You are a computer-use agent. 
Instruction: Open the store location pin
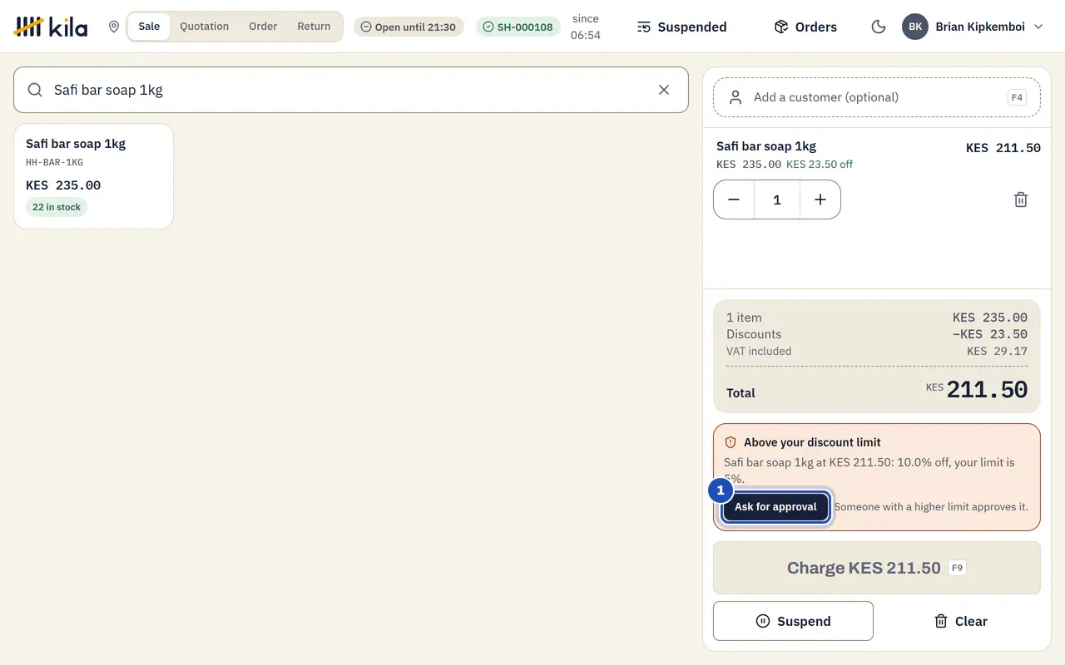pyautogui.click(x=114, y=27)
